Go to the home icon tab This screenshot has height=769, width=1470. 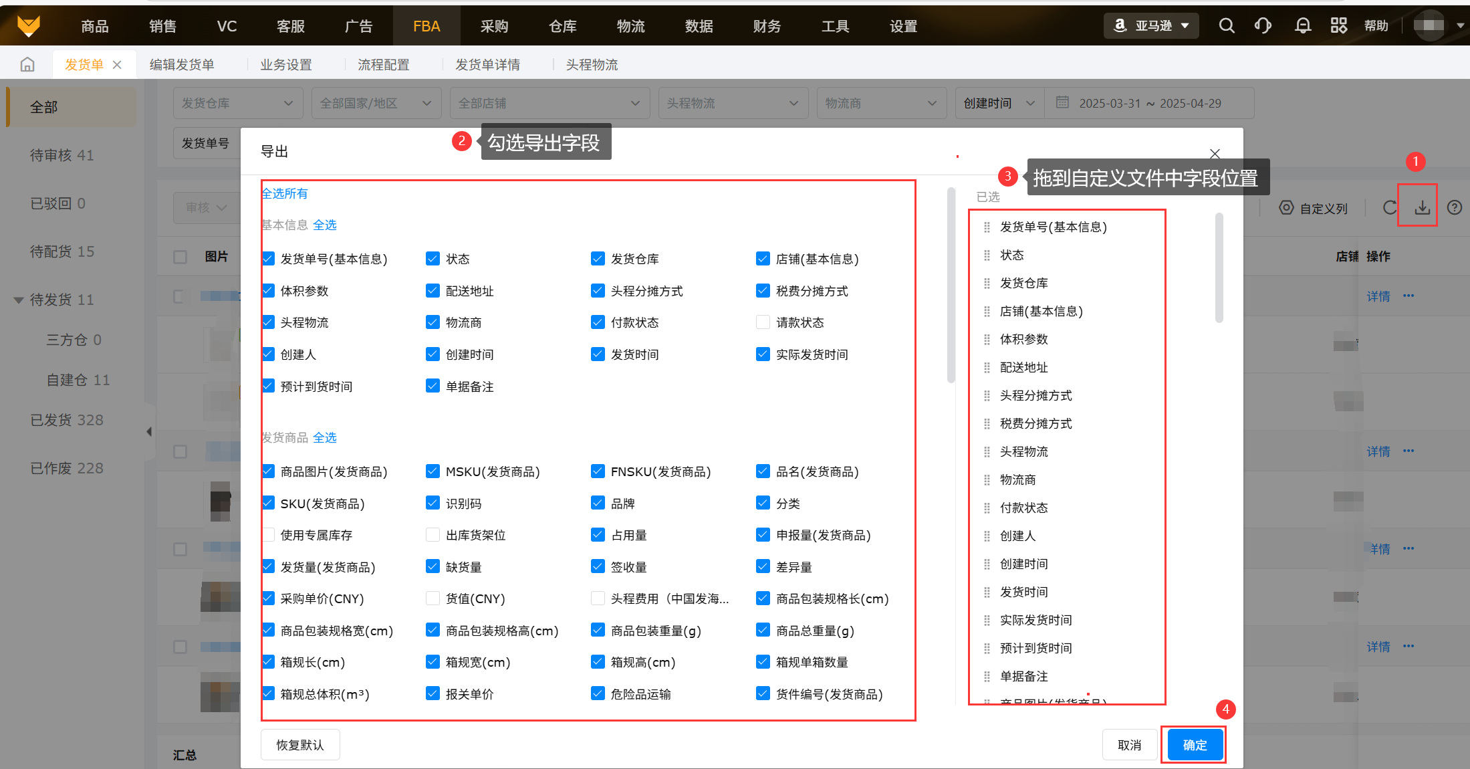[27, 65]
